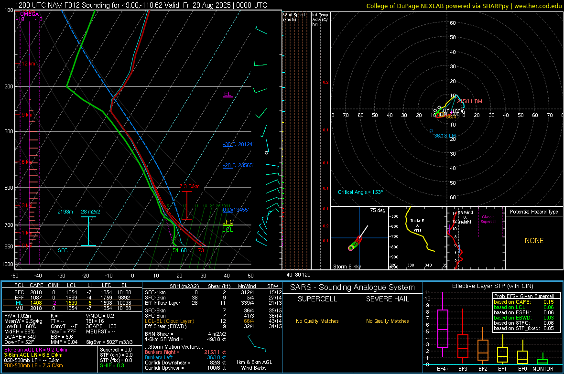Image resolution: width=564 pixels, height=374 pixels.
Task: Select the LCL-EL (Cloud Layer) row
Action: tap(213, 321)
